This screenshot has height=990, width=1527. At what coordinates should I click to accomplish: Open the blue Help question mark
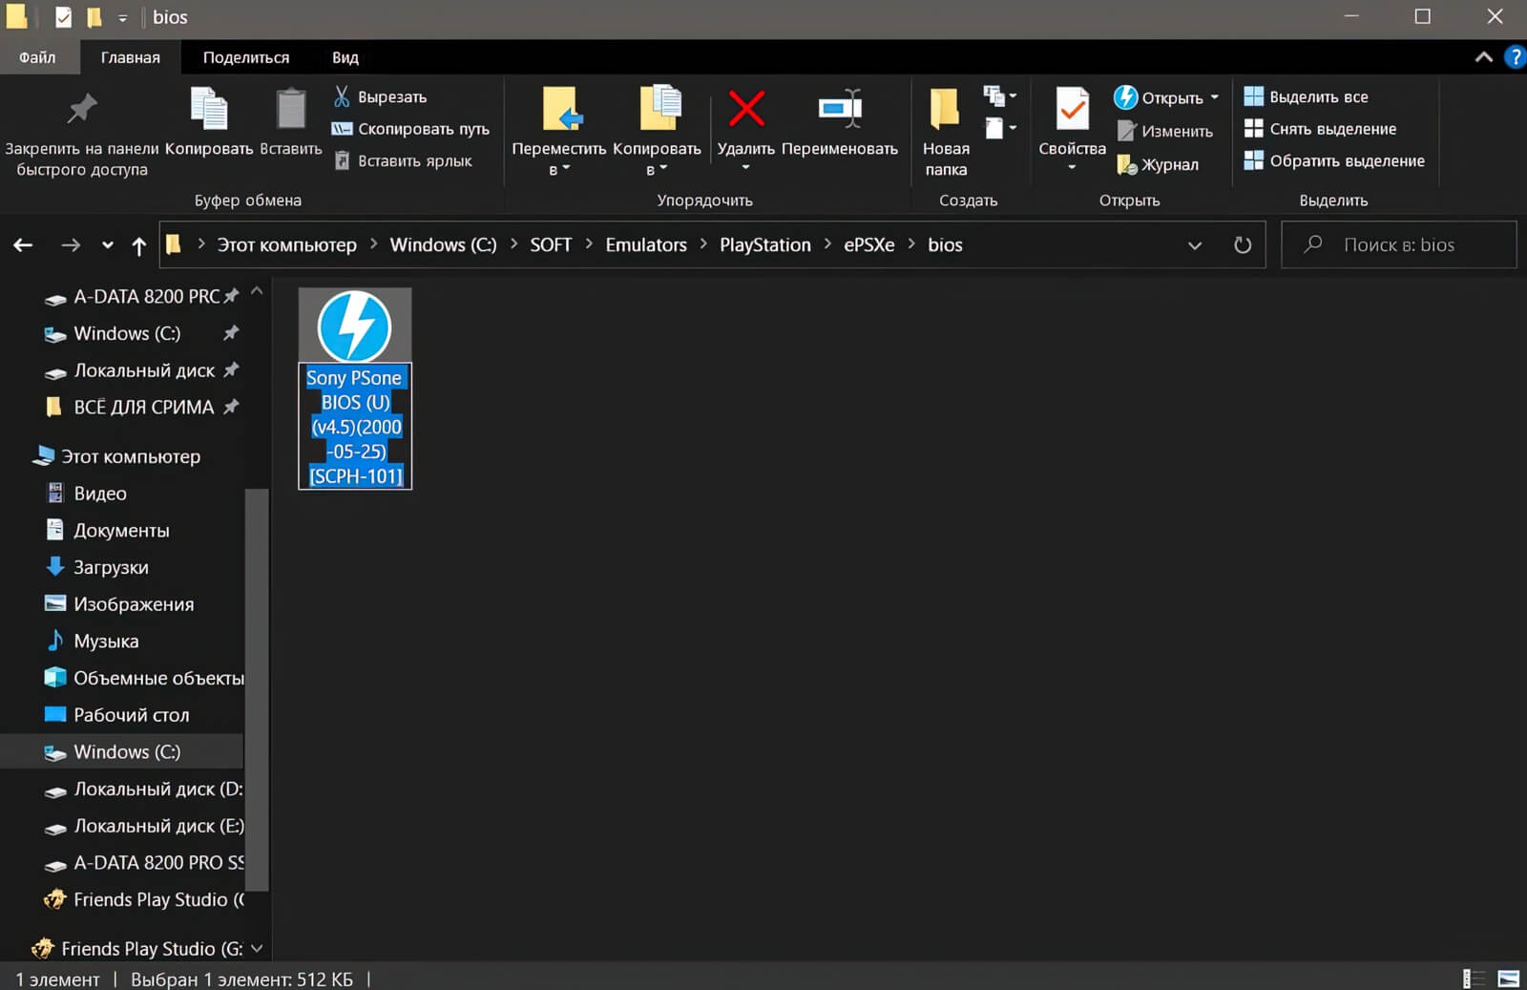(x=1515, y=57)
